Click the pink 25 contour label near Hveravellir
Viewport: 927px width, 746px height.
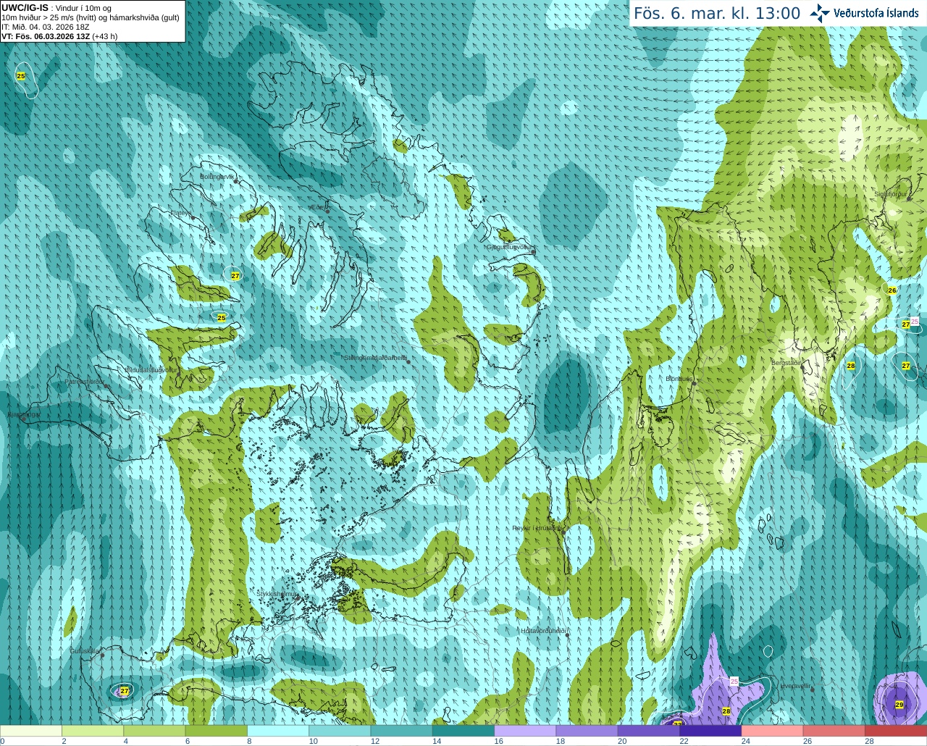pyautogui.click(x=734, y=682)
